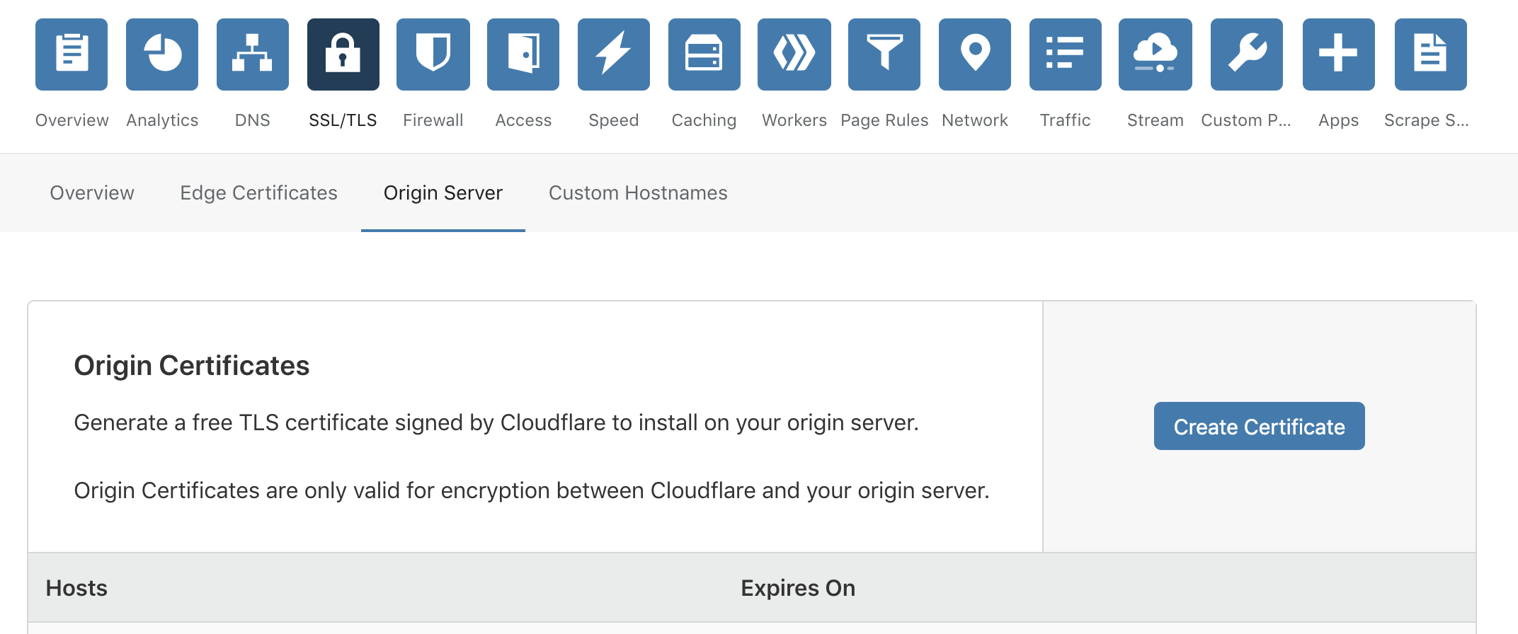Open the Caching drive icon
The height and width of the screenshot is (634, 1518).
click(704, 54)
